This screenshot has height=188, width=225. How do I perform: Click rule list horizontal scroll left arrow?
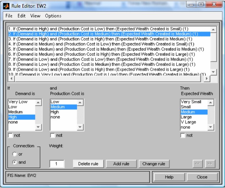[11, 79]
